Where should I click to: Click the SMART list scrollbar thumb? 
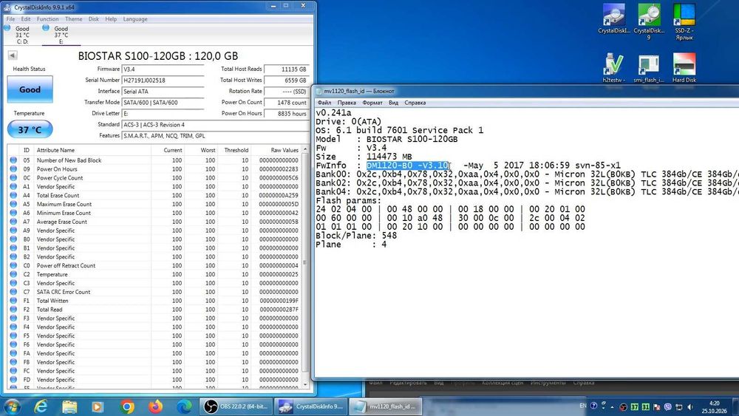pos(305,262)
